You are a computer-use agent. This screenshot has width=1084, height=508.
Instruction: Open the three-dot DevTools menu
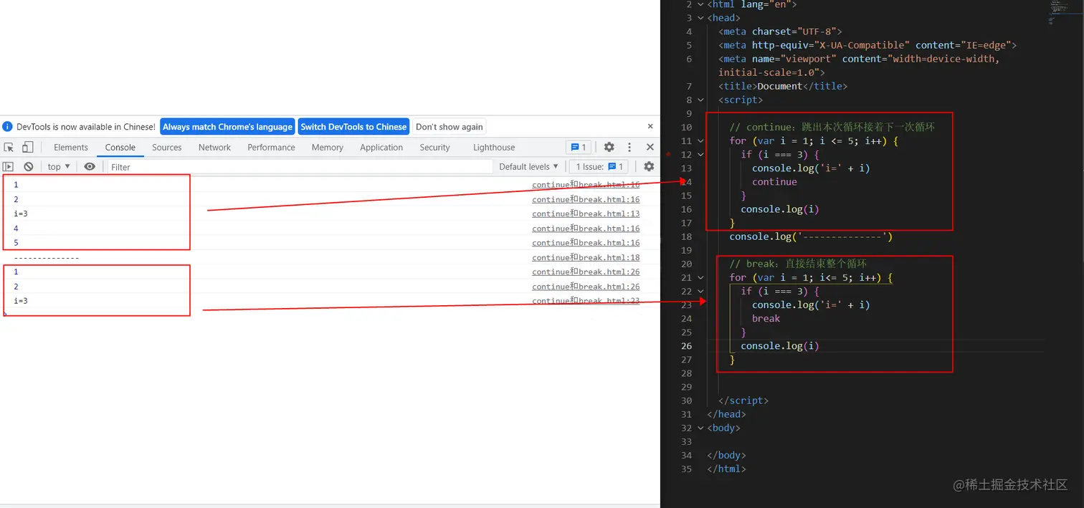(629, 147)
